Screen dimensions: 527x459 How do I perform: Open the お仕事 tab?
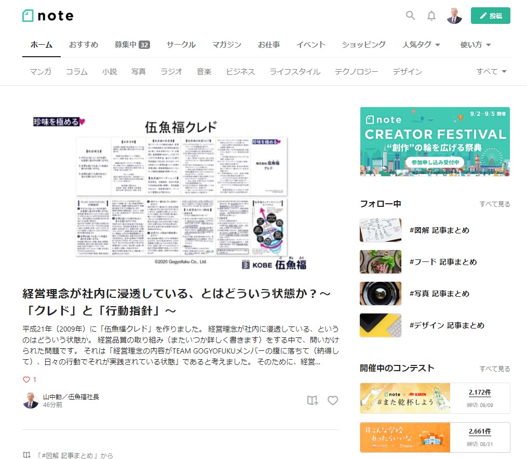point(269,45)
